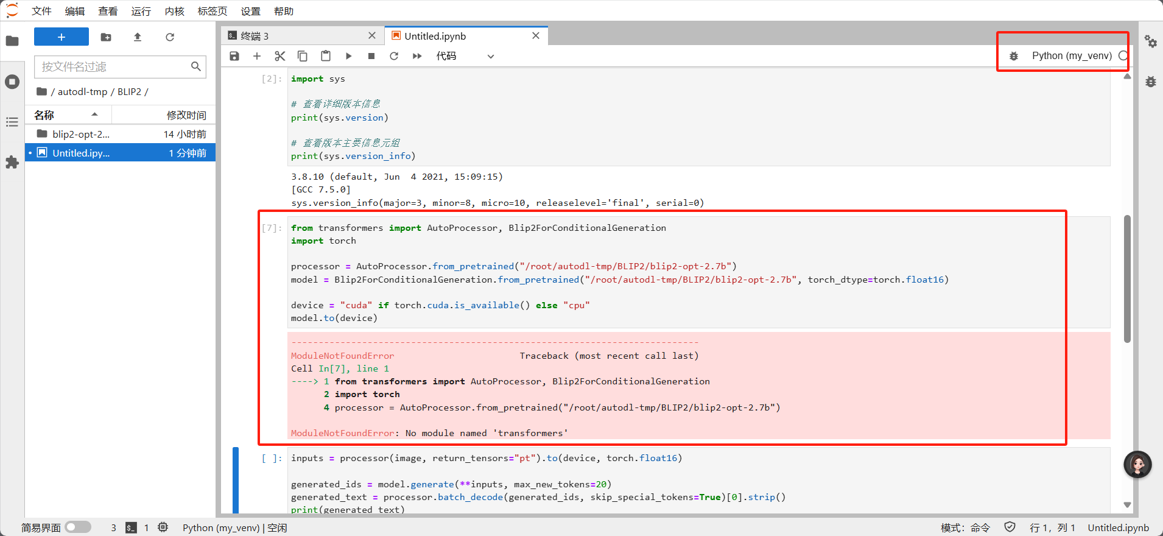Click the file name filter input field
The height and width of the screenshot is (536, 1163).
[113, 66]
